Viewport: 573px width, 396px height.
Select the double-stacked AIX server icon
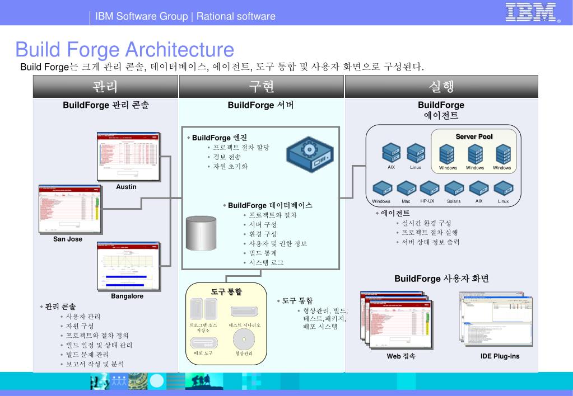coord(391,153)
